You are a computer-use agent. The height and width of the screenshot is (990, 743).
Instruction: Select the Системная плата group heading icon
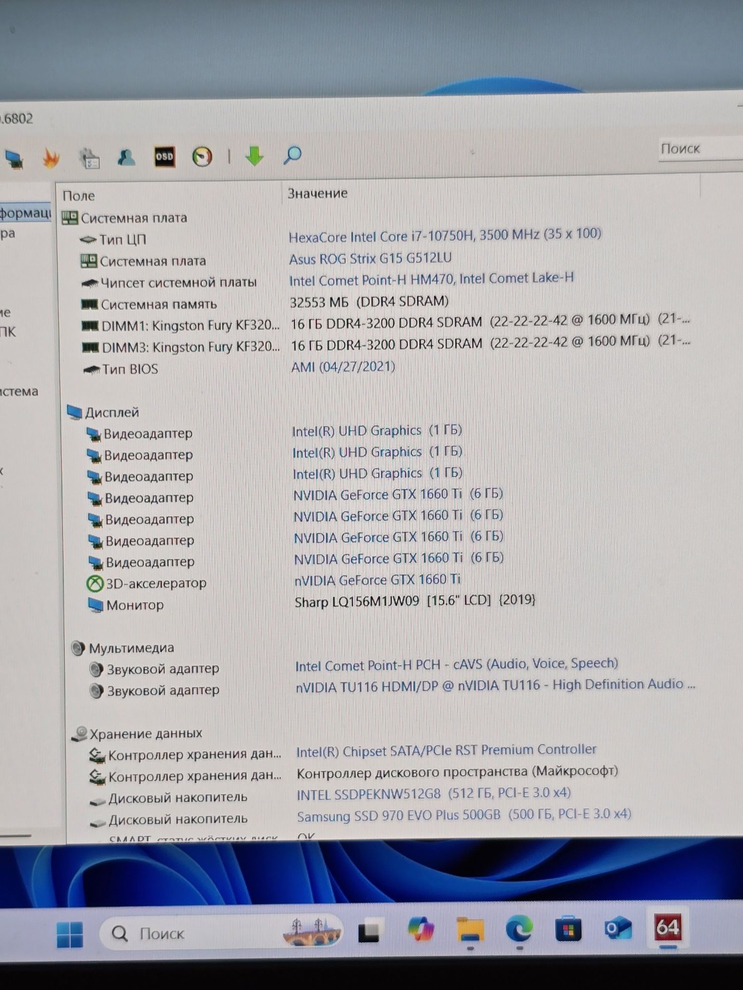click(70, 218)
